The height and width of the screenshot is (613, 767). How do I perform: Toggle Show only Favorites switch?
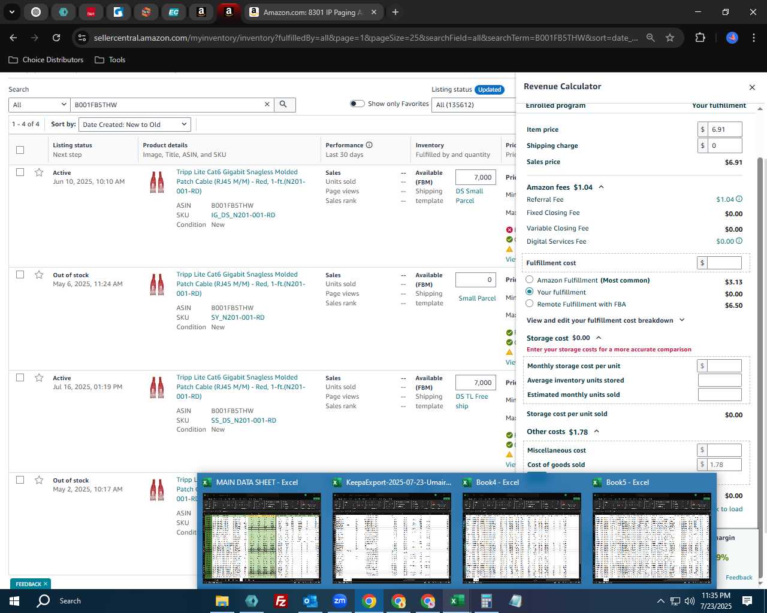(x=357, y=104)
